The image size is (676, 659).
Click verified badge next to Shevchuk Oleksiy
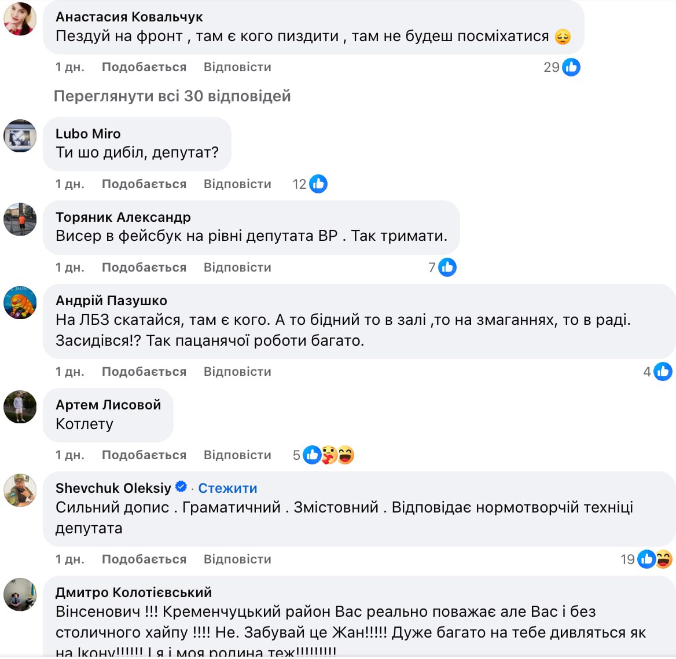181,487
